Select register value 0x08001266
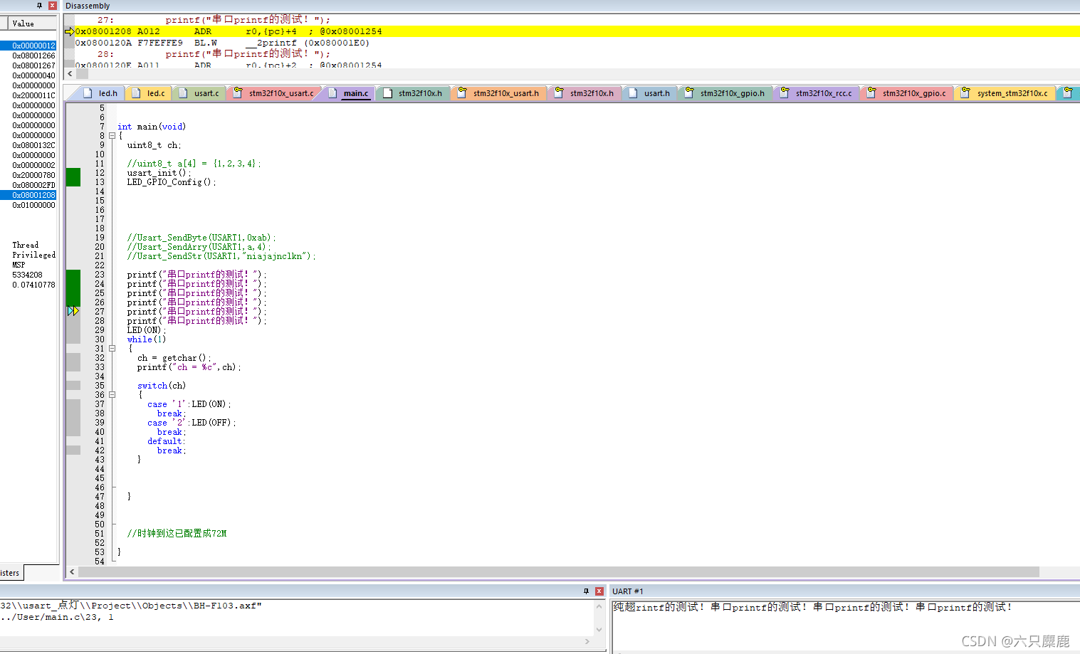Screen dimensions: 1080x654 point(33,56)
